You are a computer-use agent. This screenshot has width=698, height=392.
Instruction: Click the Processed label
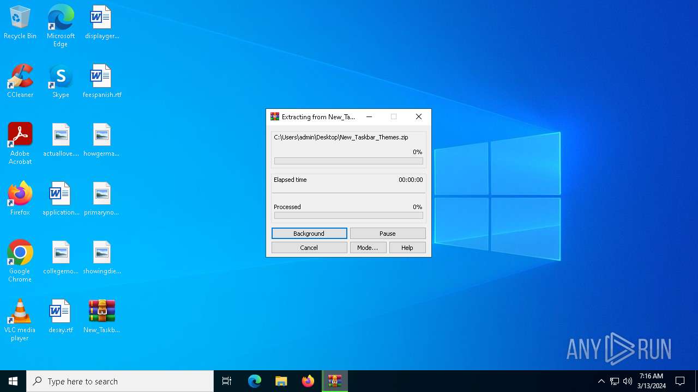tap(287, 207)
